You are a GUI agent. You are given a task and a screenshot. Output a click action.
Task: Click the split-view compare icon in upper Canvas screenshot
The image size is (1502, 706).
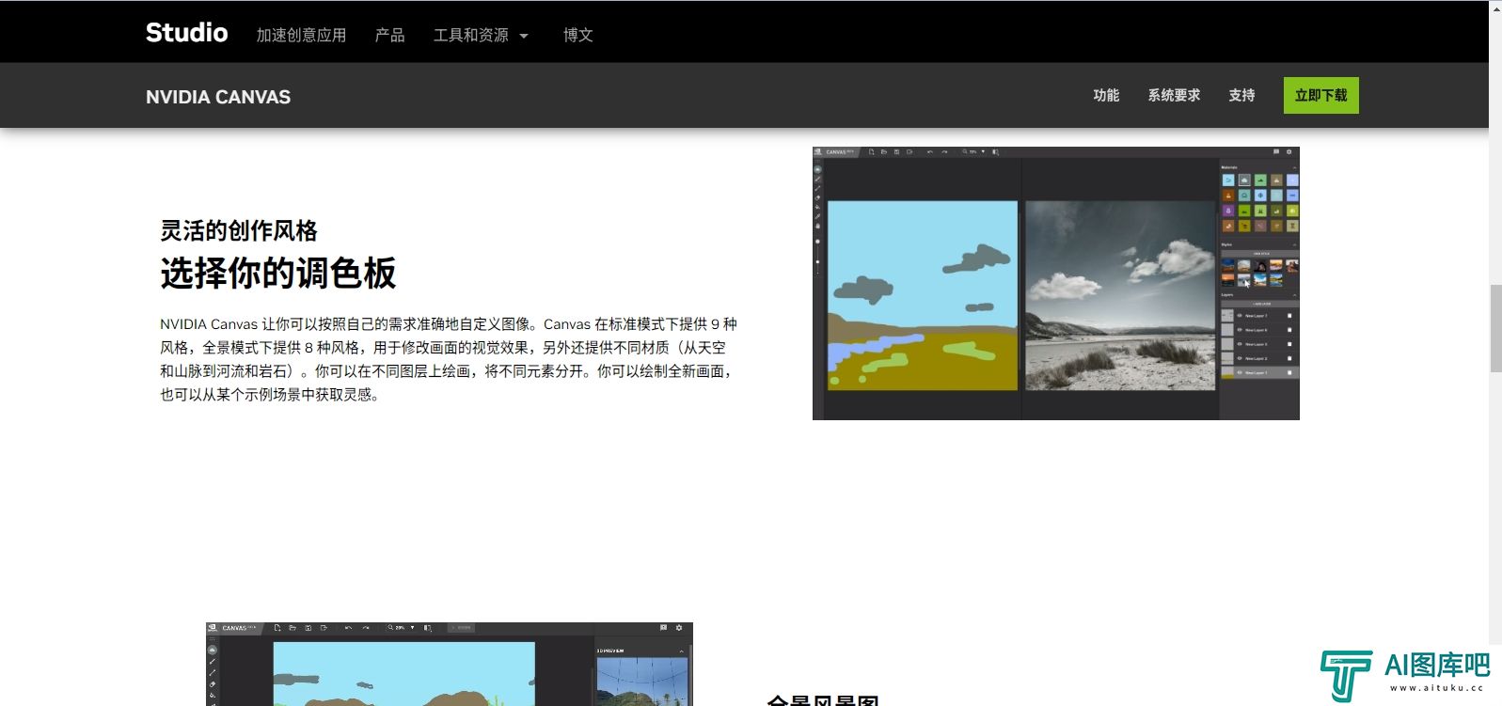995,152
